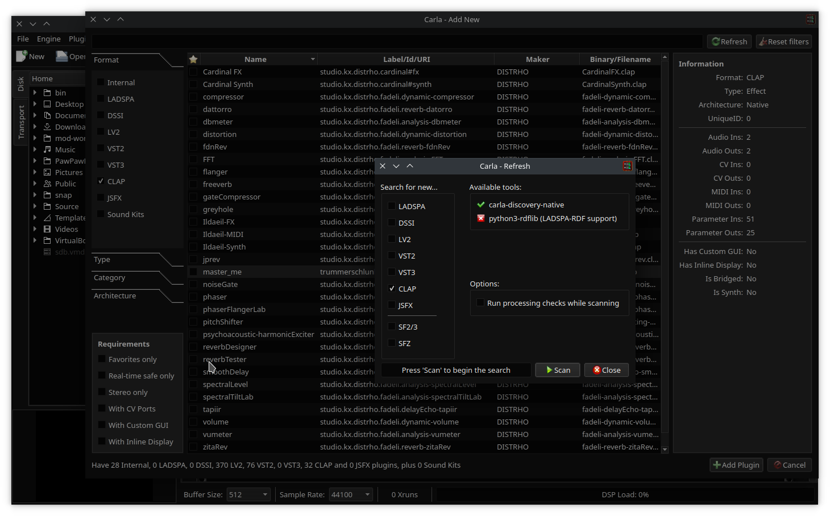This screenshot has height=516, width=830.
Task: Click the Open file icon in main toolbar
Action: (x=61, y=56)
